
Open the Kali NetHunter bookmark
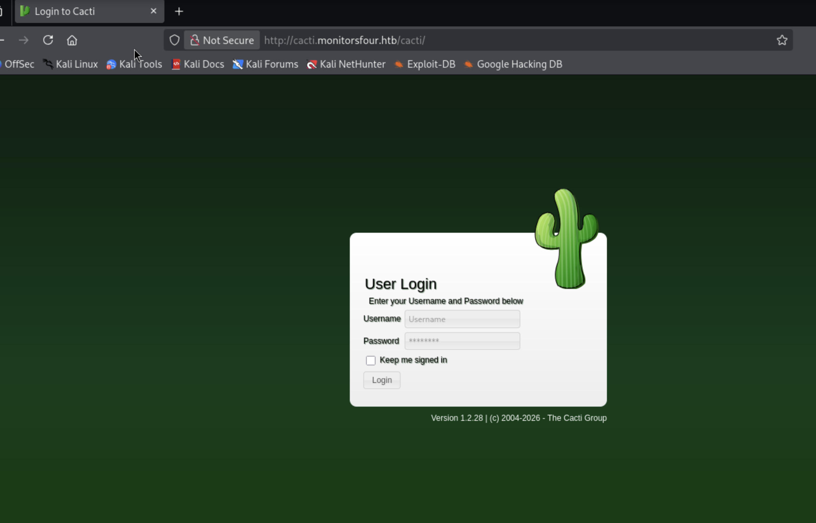[346, 64]
